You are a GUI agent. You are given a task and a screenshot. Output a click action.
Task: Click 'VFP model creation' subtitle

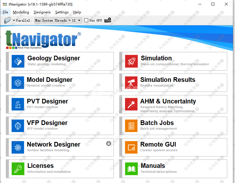pyautogui.click(x=42, y=129)
